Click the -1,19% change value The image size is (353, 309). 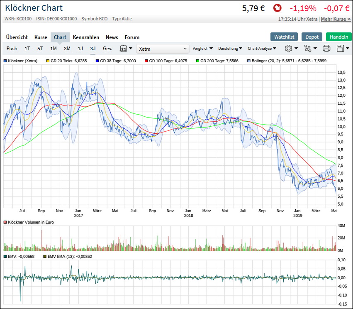(303, 8)
